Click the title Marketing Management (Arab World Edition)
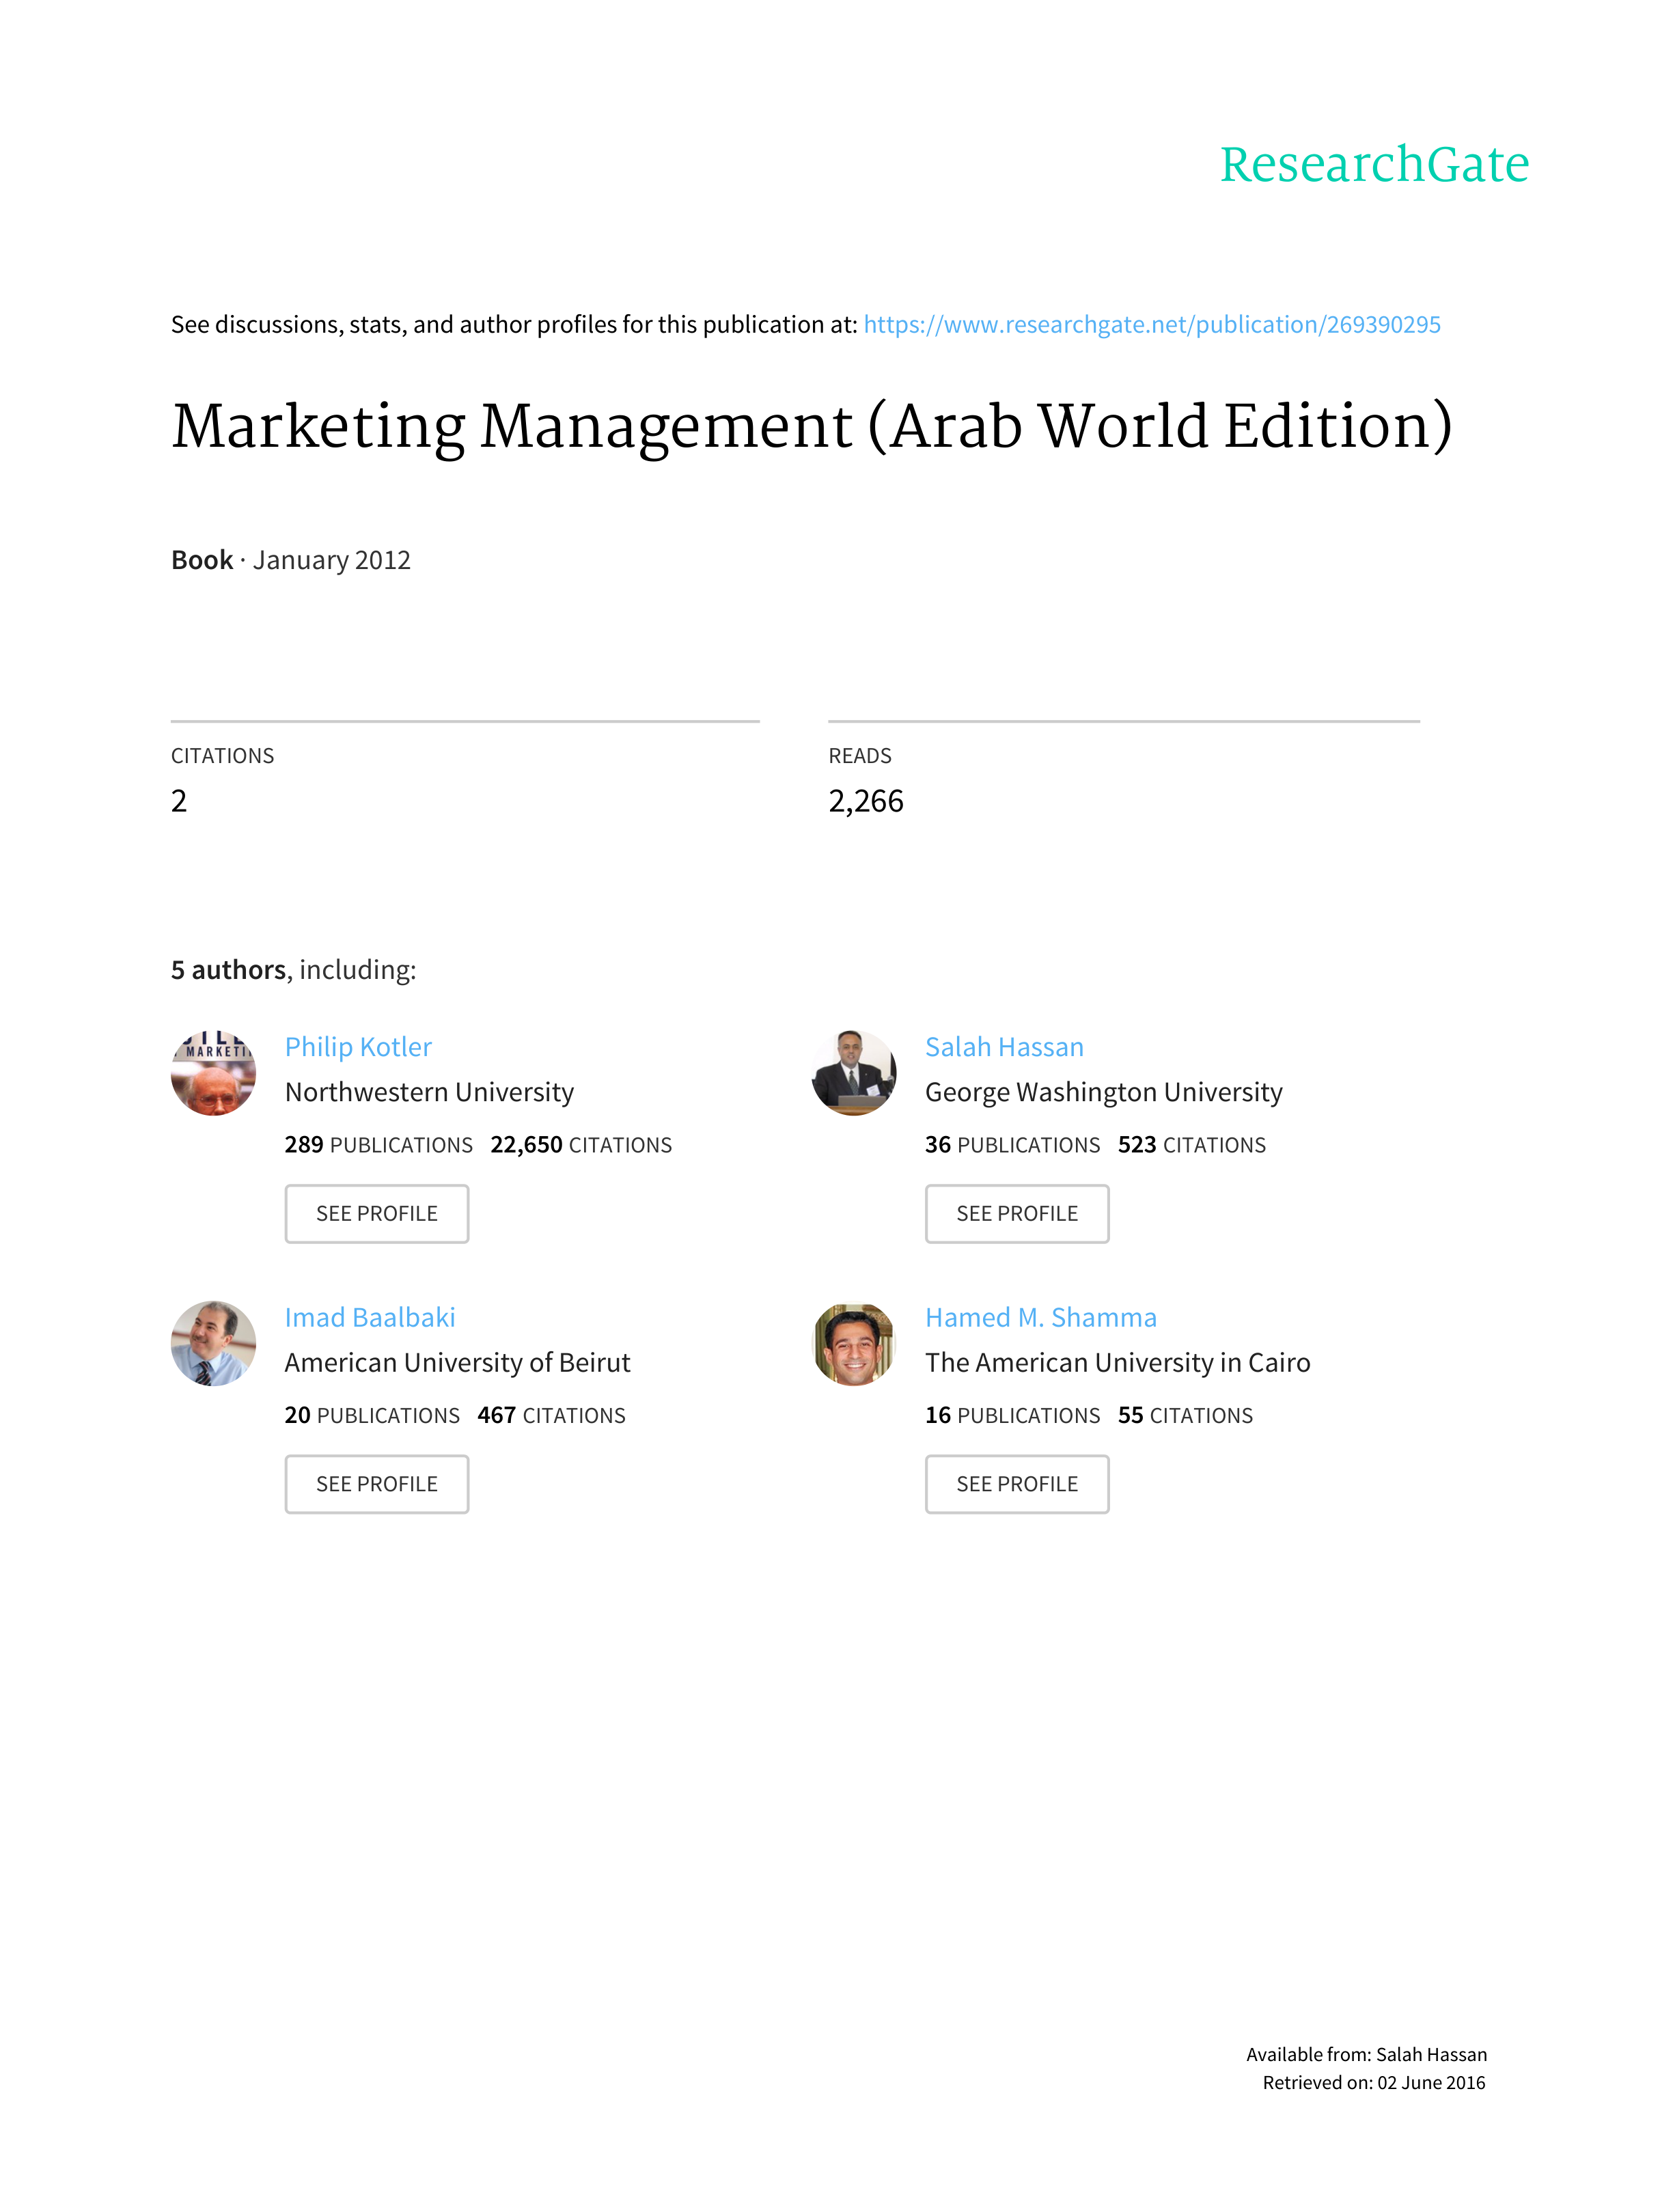The height and width of the screenshot is (2212, 1660). click(812, 427)
